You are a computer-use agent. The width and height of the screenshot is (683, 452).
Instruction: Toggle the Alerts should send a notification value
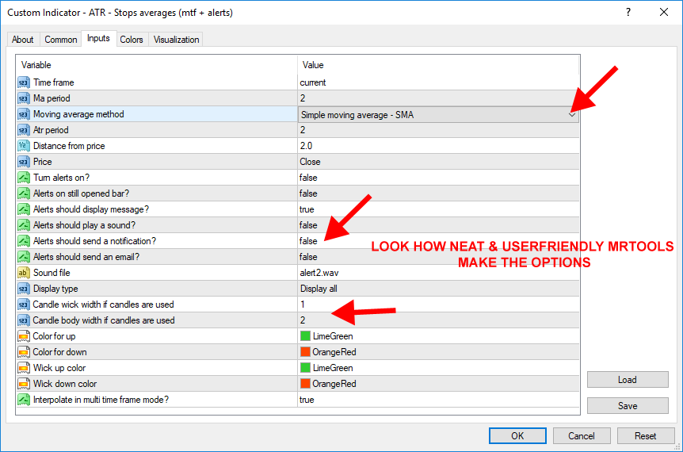(x=438, y=241)
